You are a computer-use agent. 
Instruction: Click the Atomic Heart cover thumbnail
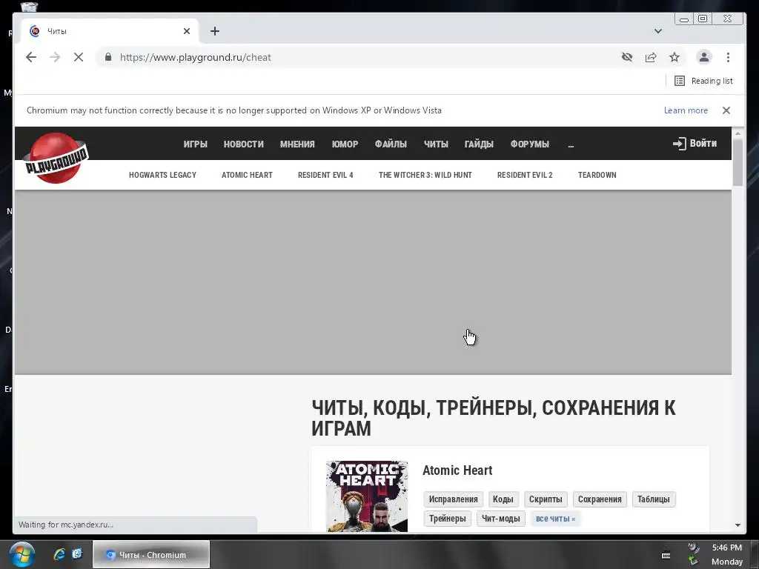[x=367, y=496]
